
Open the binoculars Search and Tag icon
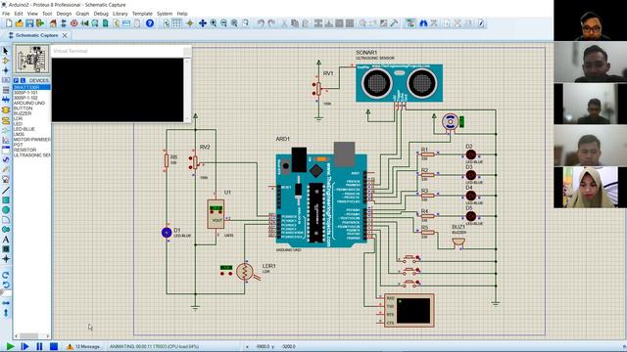click(x=423, y=23)
